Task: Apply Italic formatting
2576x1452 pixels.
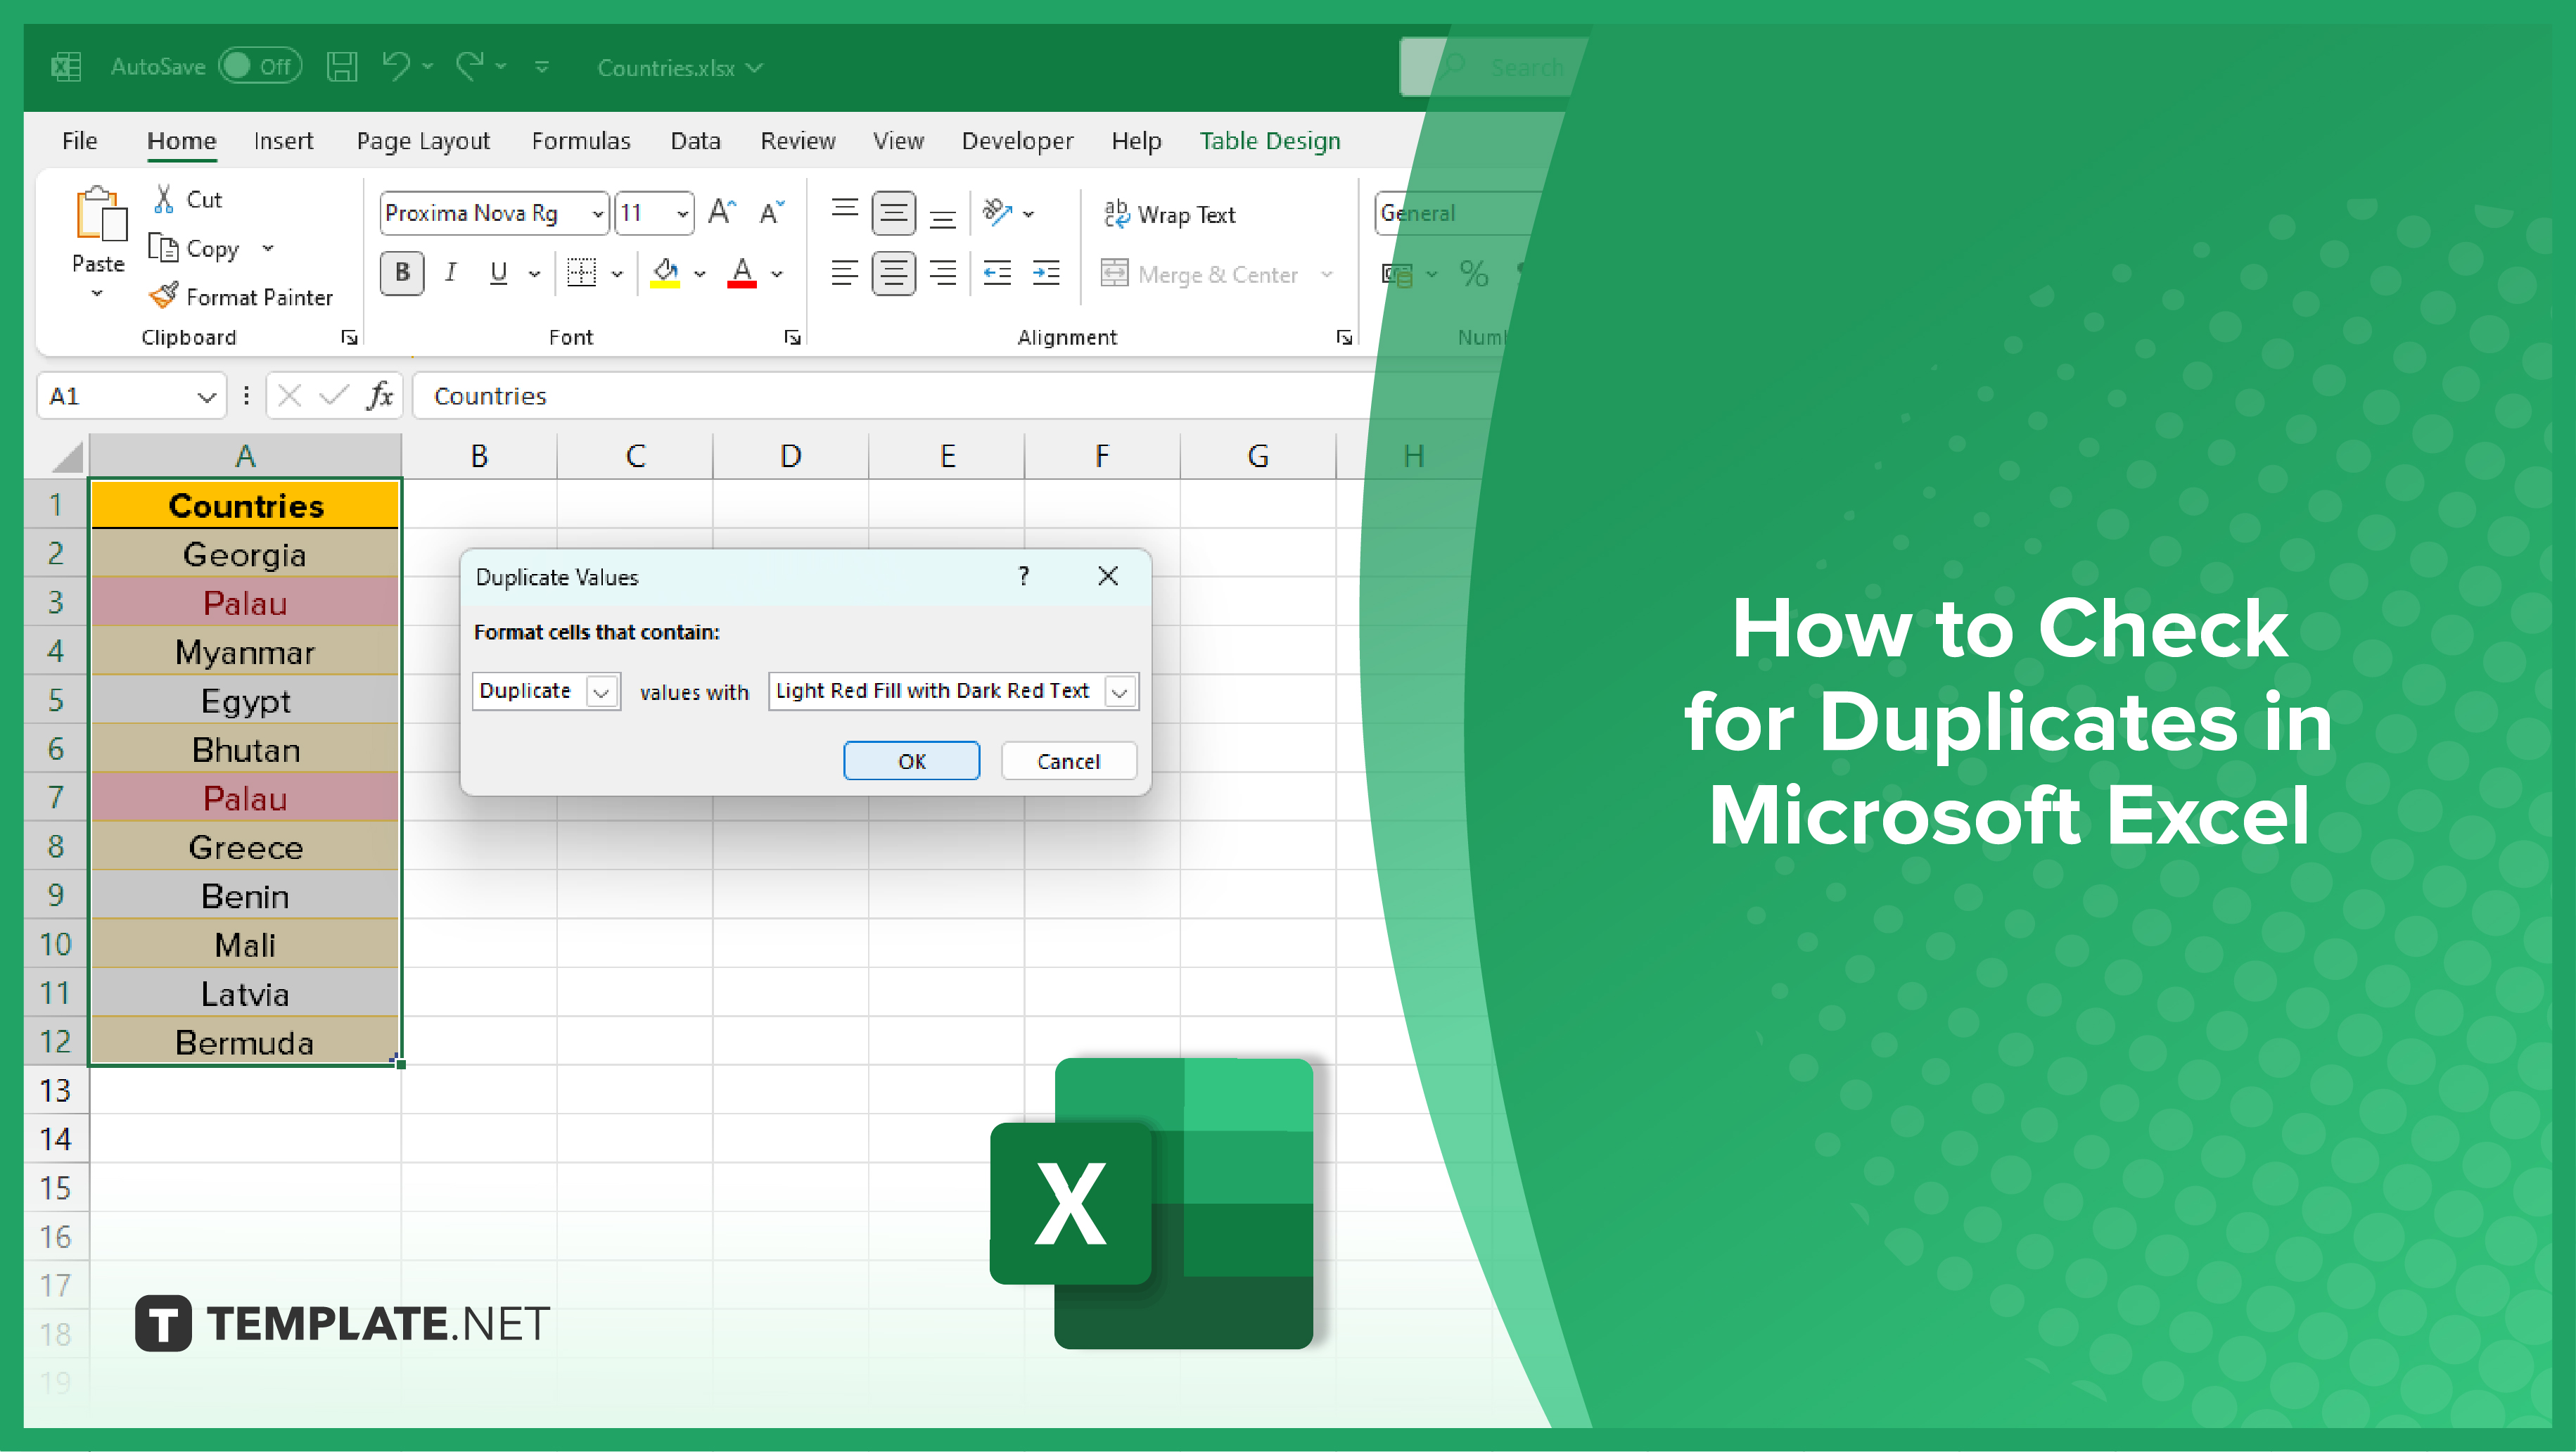Action: pyautogui.click(x=450, y=273)
